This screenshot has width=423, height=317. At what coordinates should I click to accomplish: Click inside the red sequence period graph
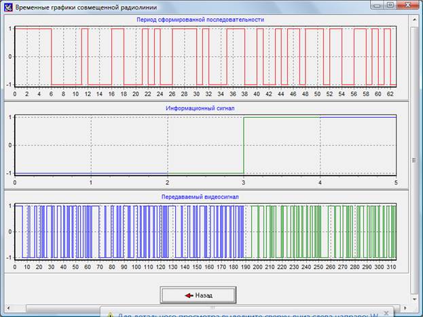click(x=204, y=56)
